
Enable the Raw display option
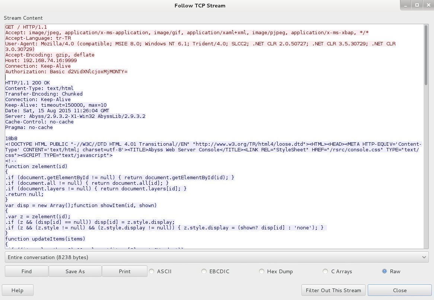click(384, 271)
